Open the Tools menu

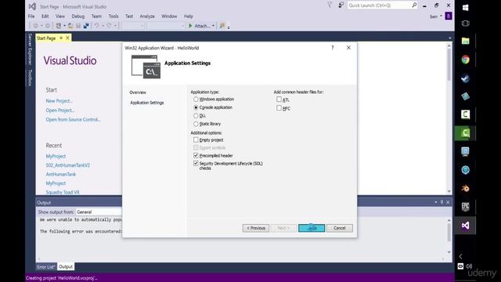(x=114, y=16)
